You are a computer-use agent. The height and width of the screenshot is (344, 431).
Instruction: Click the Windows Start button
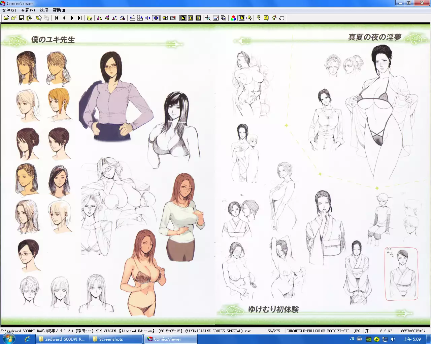pos(9,339)
